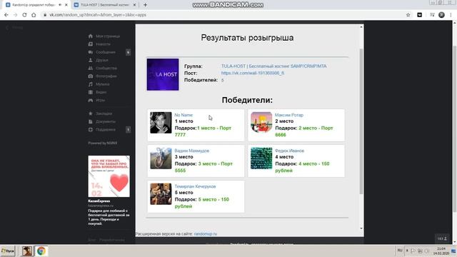Open the KazanExpress ad title
The width and height of the screenshot is (457, 257).
pyautogui.click(x=99, y=201)
